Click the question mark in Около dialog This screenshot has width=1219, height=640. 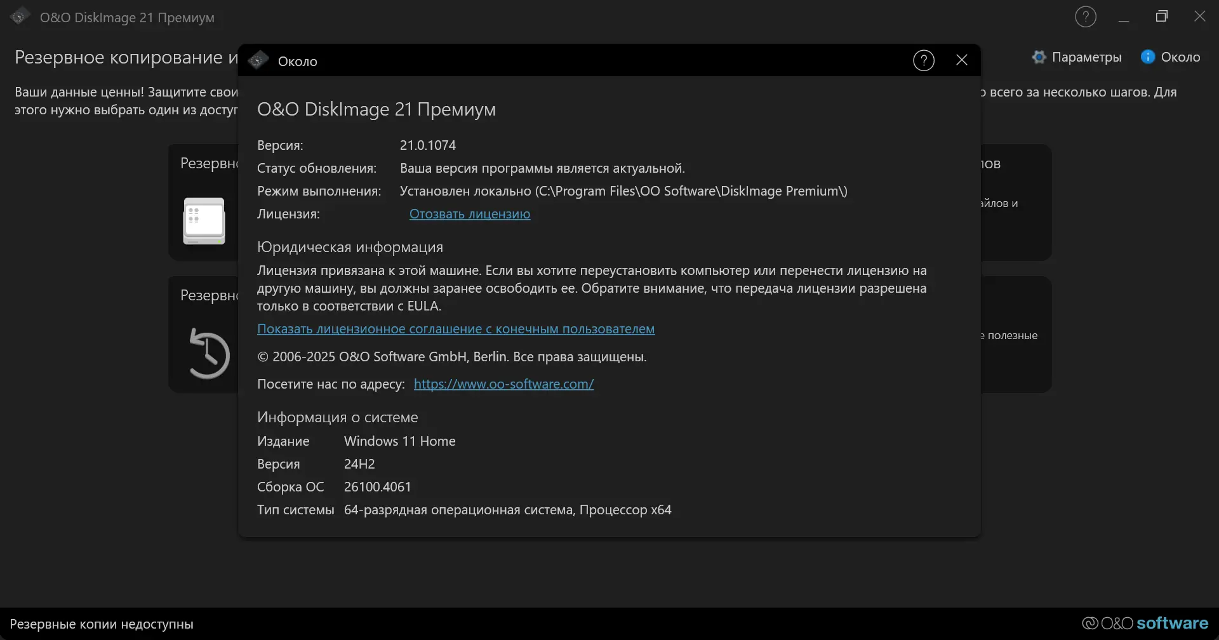[924, 61]
